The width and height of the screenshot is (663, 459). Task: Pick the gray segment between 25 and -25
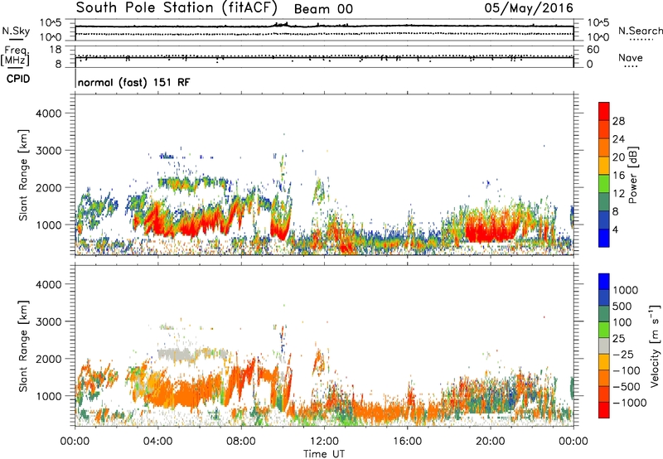604,345
